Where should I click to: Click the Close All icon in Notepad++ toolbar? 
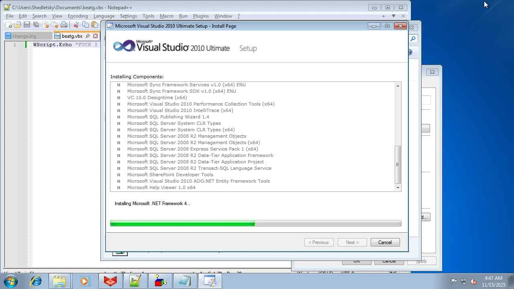click(x=55, y=25)
